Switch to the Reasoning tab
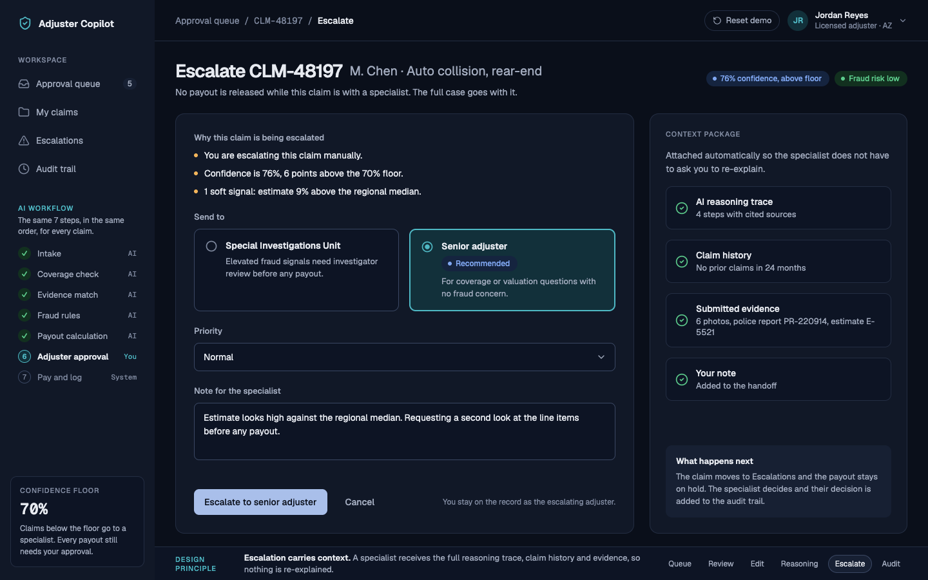The image size is (928, 580). [799, 564]
